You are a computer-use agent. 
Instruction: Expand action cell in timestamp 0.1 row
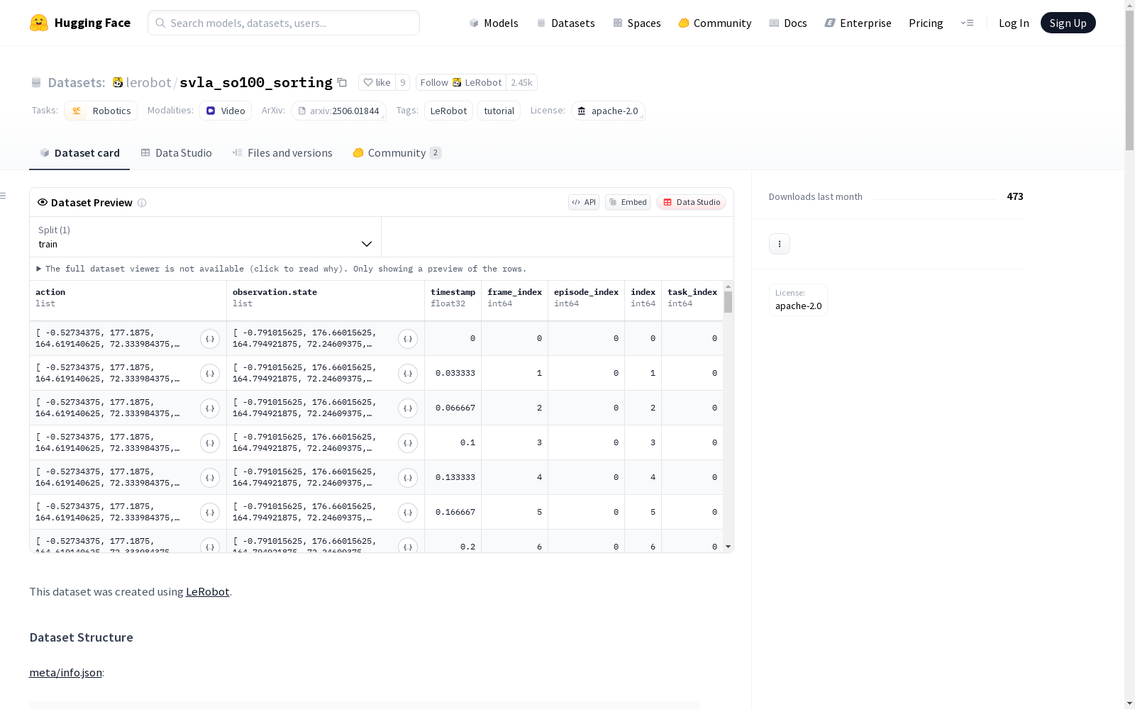[210, 443]
